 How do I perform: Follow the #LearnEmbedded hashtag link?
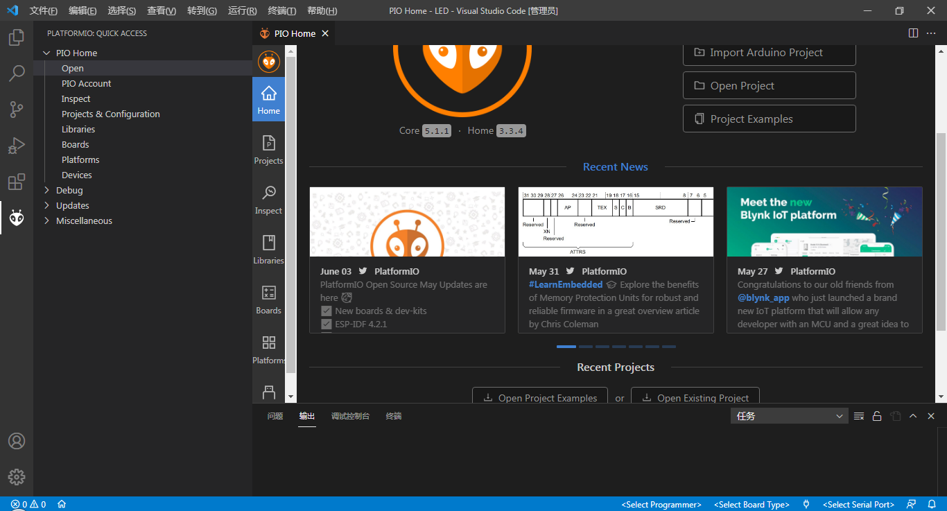pyautogui.click(x=566, y=284)
